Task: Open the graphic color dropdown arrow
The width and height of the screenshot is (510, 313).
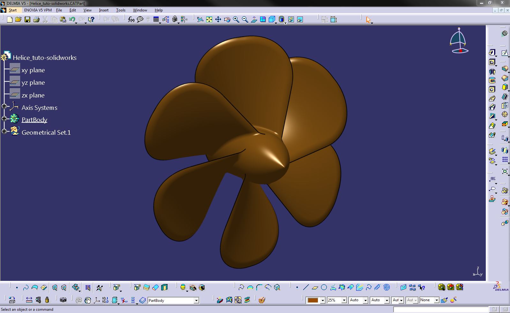Action: (323, 300)
